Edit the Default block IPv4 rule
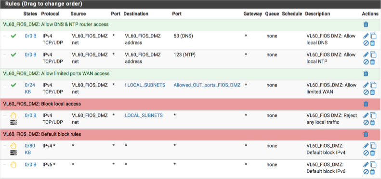The width and height of the screenshot is (381, 179). coord(366,146)
